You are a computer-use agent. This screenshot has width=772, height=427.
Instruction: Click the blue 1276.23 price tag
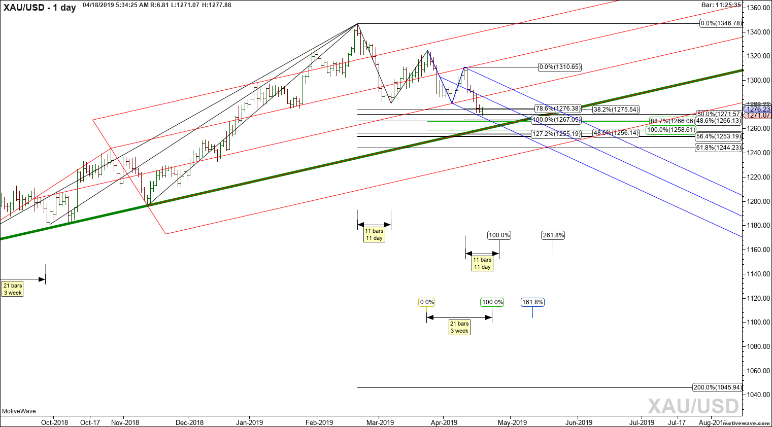758,109
